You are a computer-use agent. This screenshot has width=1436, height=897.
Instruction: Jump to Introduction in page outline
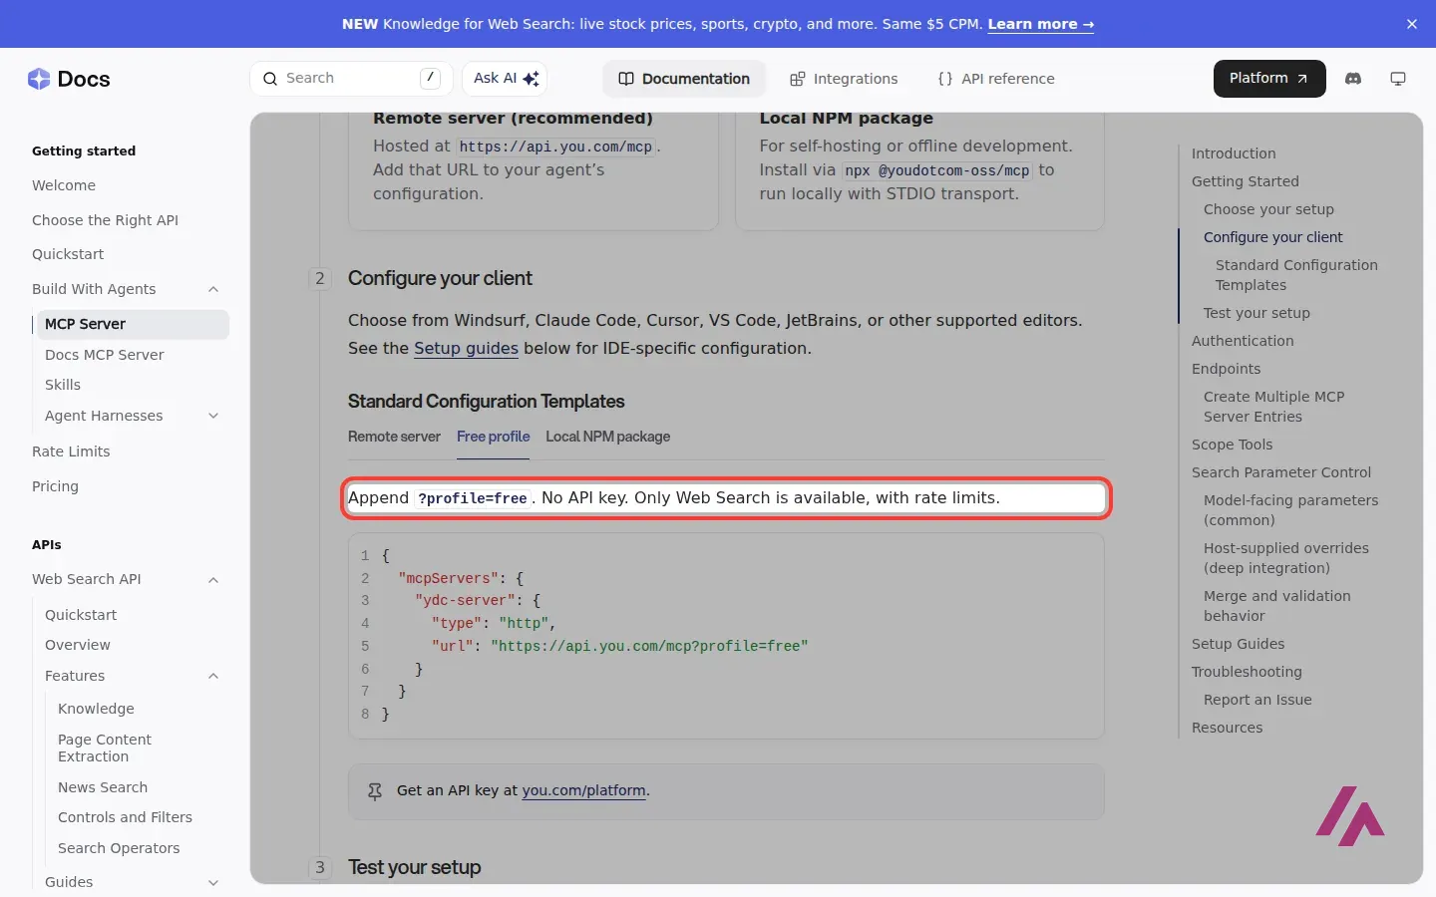[x=1234, y=153]
